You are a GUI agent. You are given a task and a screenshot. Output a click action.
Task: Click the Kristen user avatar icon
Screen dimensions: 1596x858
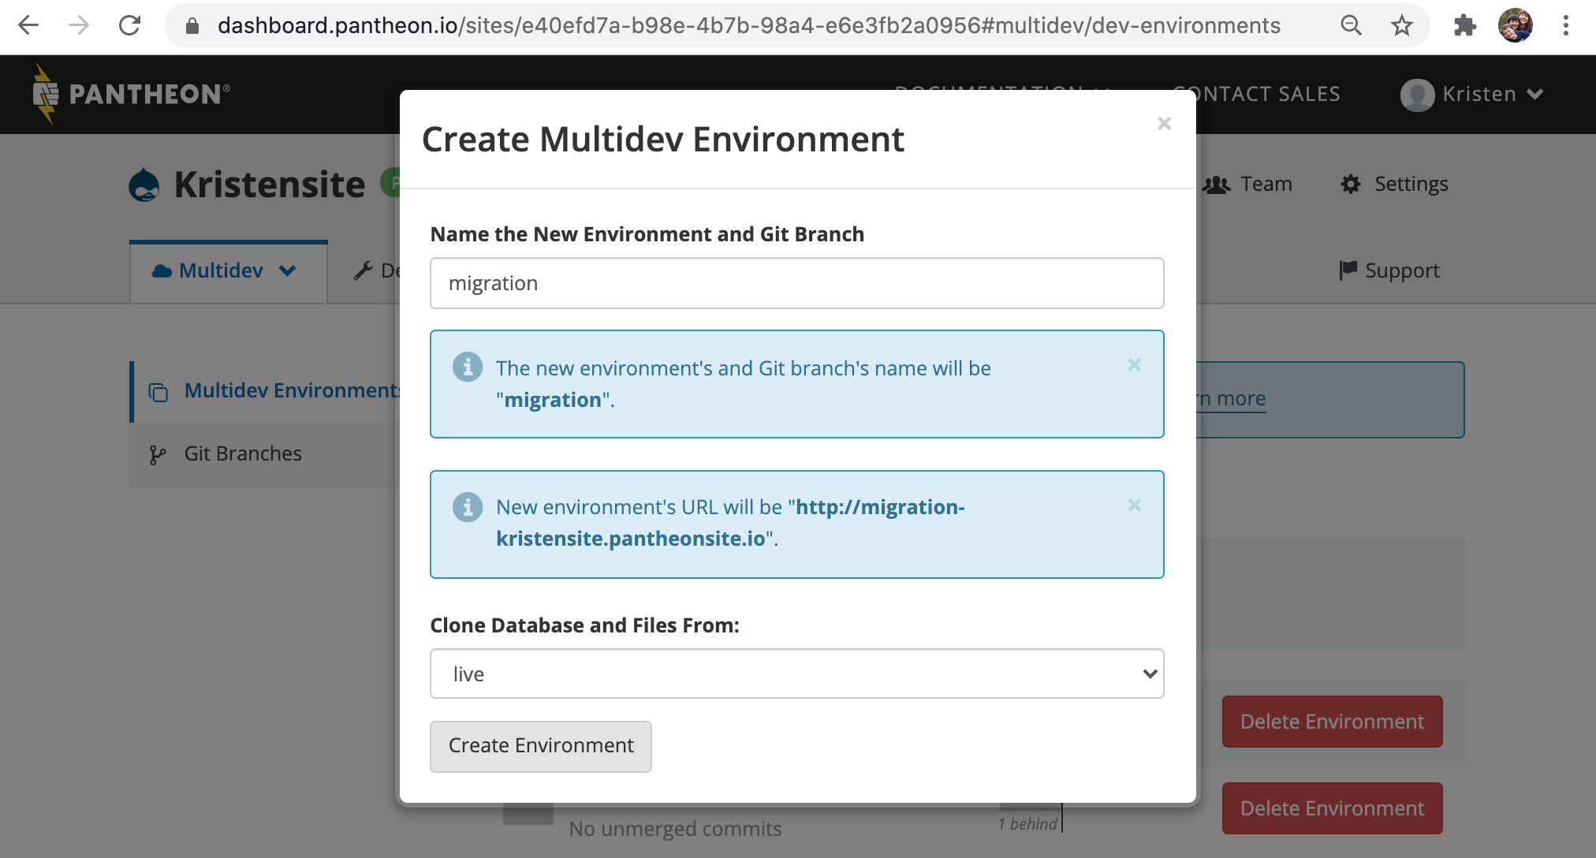1417,95
